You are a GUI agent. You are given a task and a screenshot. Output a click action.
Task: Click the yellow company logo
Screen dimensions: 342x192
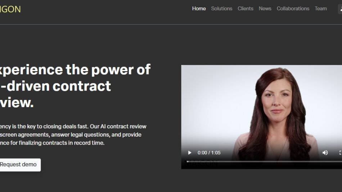point(10,9)
